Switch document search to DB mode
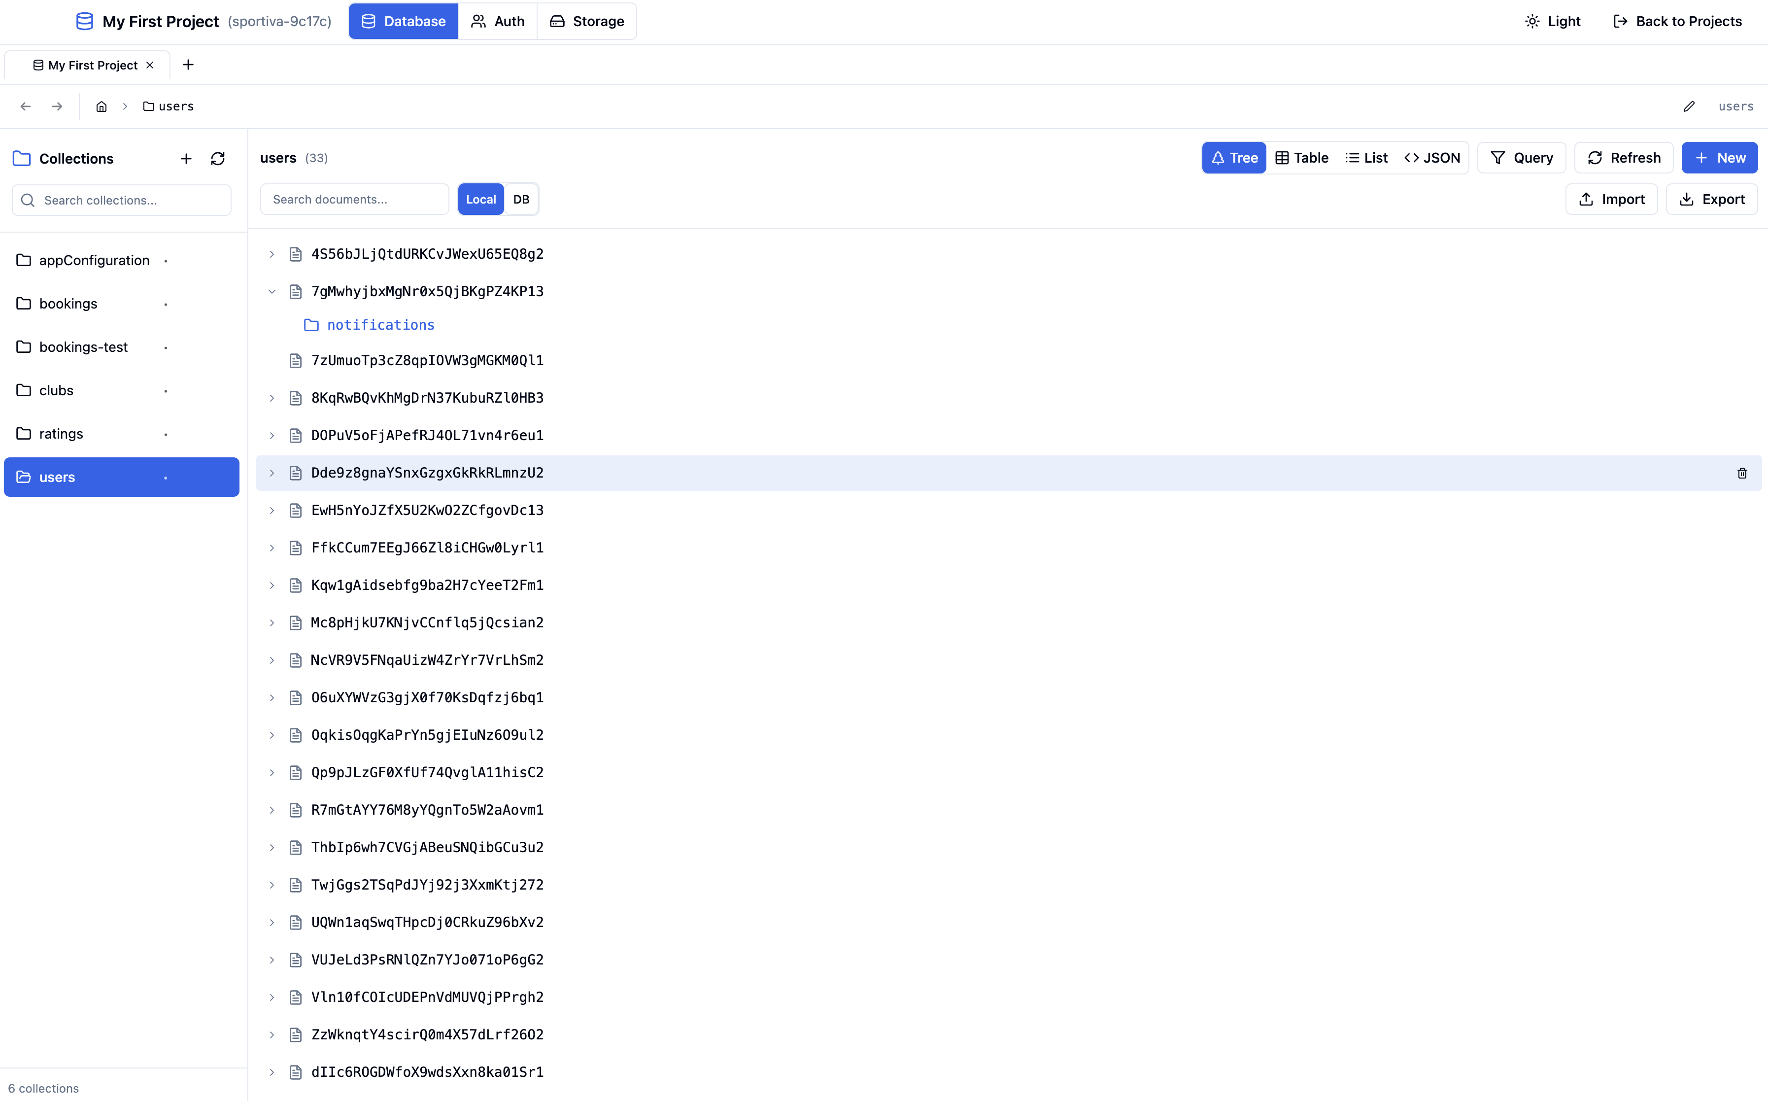This screenshot has height=1101, width=1768. tap(521, 199)
